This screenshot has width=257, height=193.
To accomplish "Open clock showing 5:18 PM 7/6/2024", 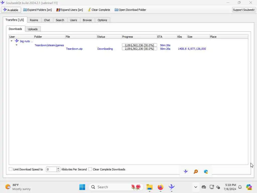I will coord(230,187).
